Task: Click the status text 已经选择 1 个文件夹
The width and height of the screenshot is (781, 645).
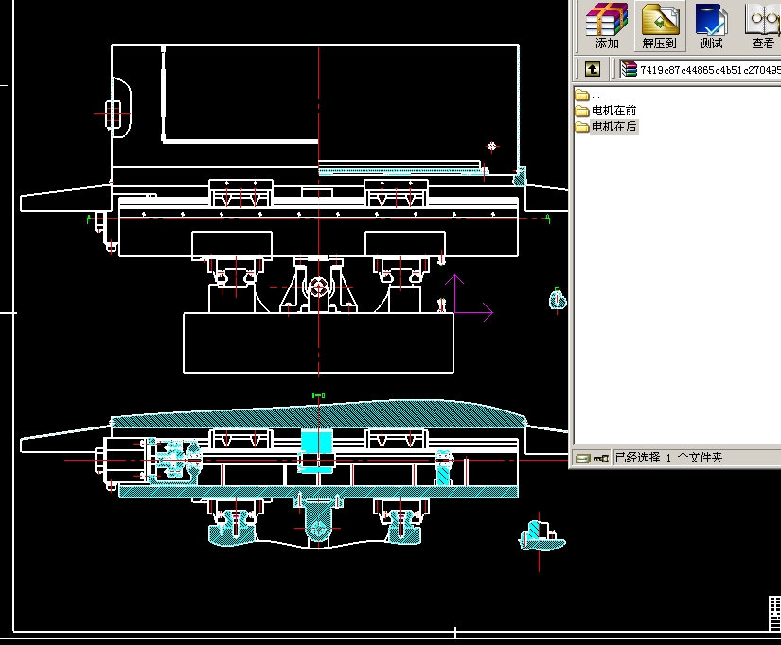Action: tap(669, 458)
